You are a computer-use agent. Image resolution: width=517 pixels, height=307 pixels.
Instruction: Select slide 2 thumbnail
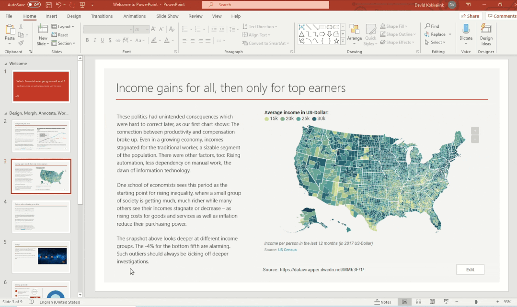41,136
